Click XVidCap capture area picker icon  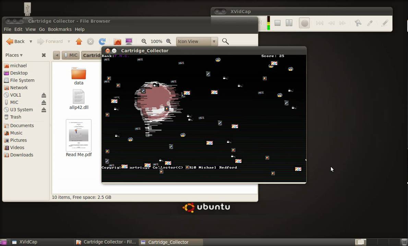click(370, 23)
